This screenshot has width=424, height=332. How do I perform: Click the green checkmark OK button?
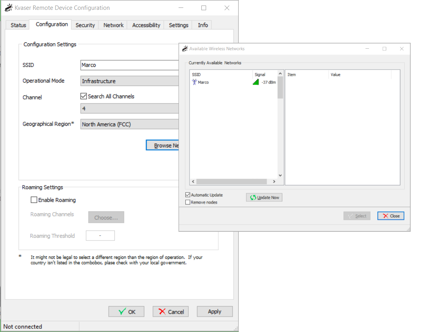[126, 312]
